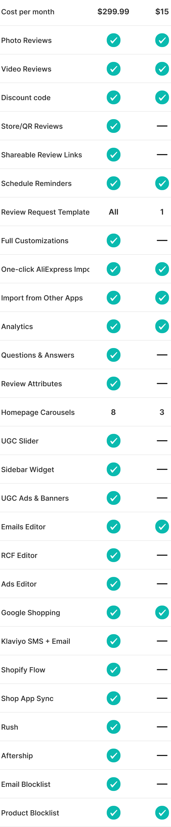
Task: Select the "All" value for Review Request Template
Action: (114, 212)
